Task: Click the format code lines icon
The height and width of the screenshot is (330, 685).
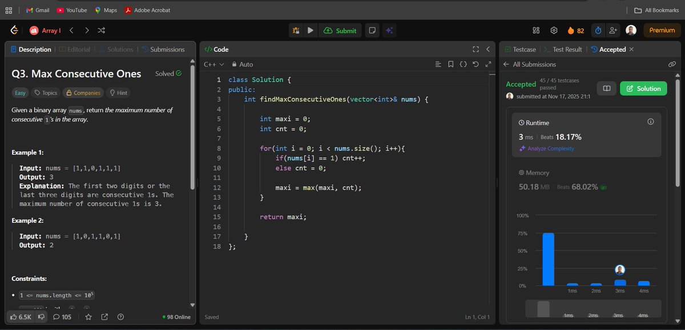Action: 438,64
